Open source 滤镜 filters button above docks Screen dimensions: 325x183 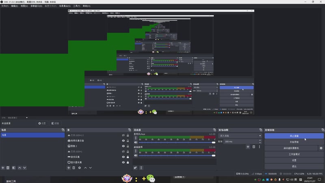point(55,123)
